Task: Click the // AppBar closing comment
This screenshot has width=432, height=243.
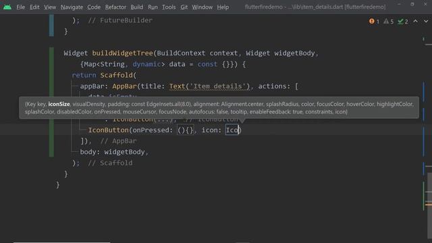Action: (118, 141)
